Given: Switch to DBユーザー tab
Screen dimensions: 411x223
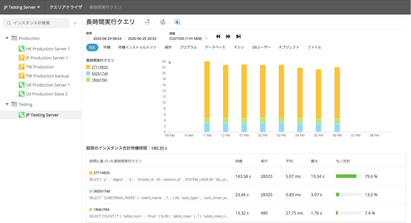Looking at the screenshot, I should [262, 47].
